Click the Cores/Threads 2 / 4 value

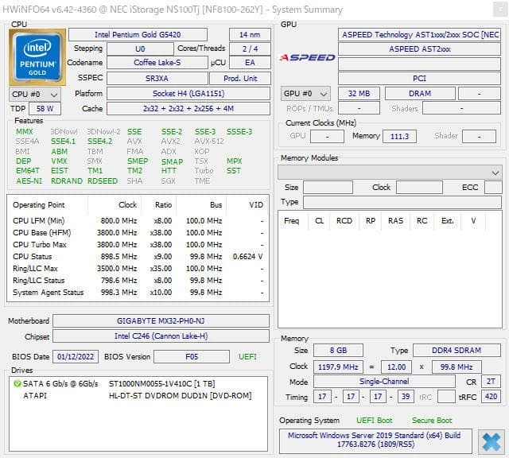(250, 49)
